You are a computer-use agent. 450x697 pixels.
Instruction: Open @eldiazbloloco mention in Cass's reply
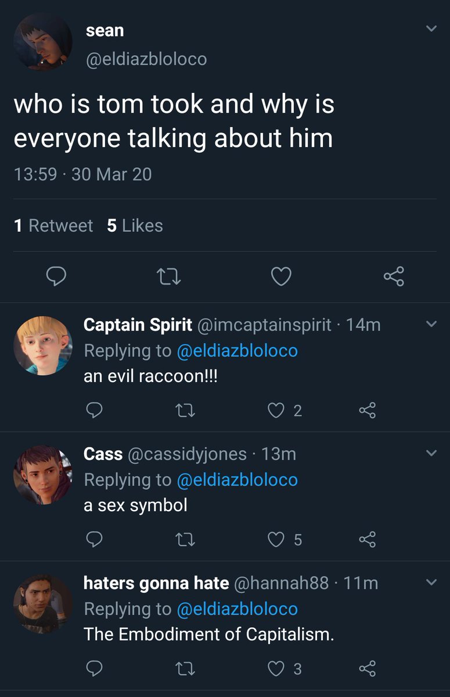[x=237, y=480]
